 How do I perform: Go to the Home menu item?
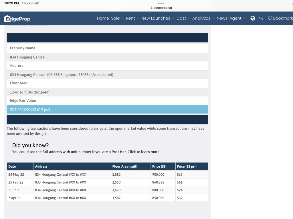[x=103, y=18]
